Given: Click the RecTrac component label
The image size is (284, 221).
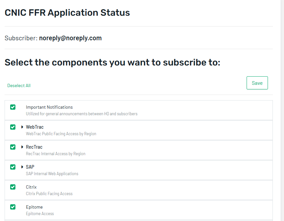Looking at the screenshot, I should pos(34,147).
